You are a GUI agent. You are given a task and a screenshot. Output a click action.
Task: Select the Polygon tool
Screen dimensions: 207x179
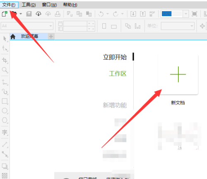(5, 120)
